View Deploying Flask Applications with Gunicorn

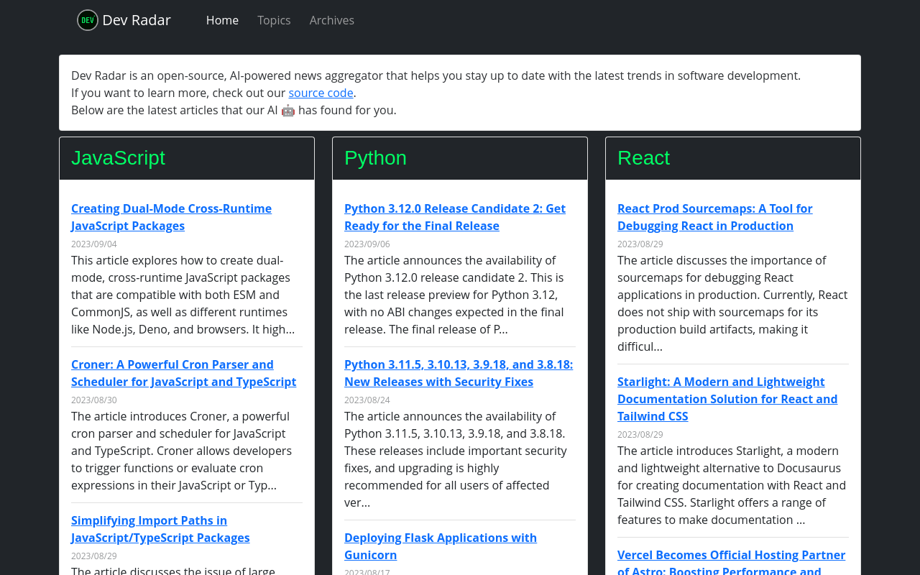(x=441, y=546)
